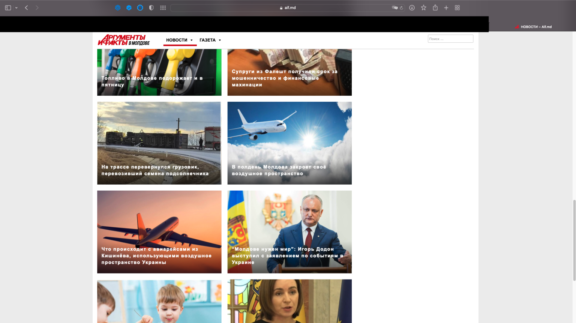Open the translate icon in the address bar
This screenshot has width=576, height=323.
(x=394, y=8)
